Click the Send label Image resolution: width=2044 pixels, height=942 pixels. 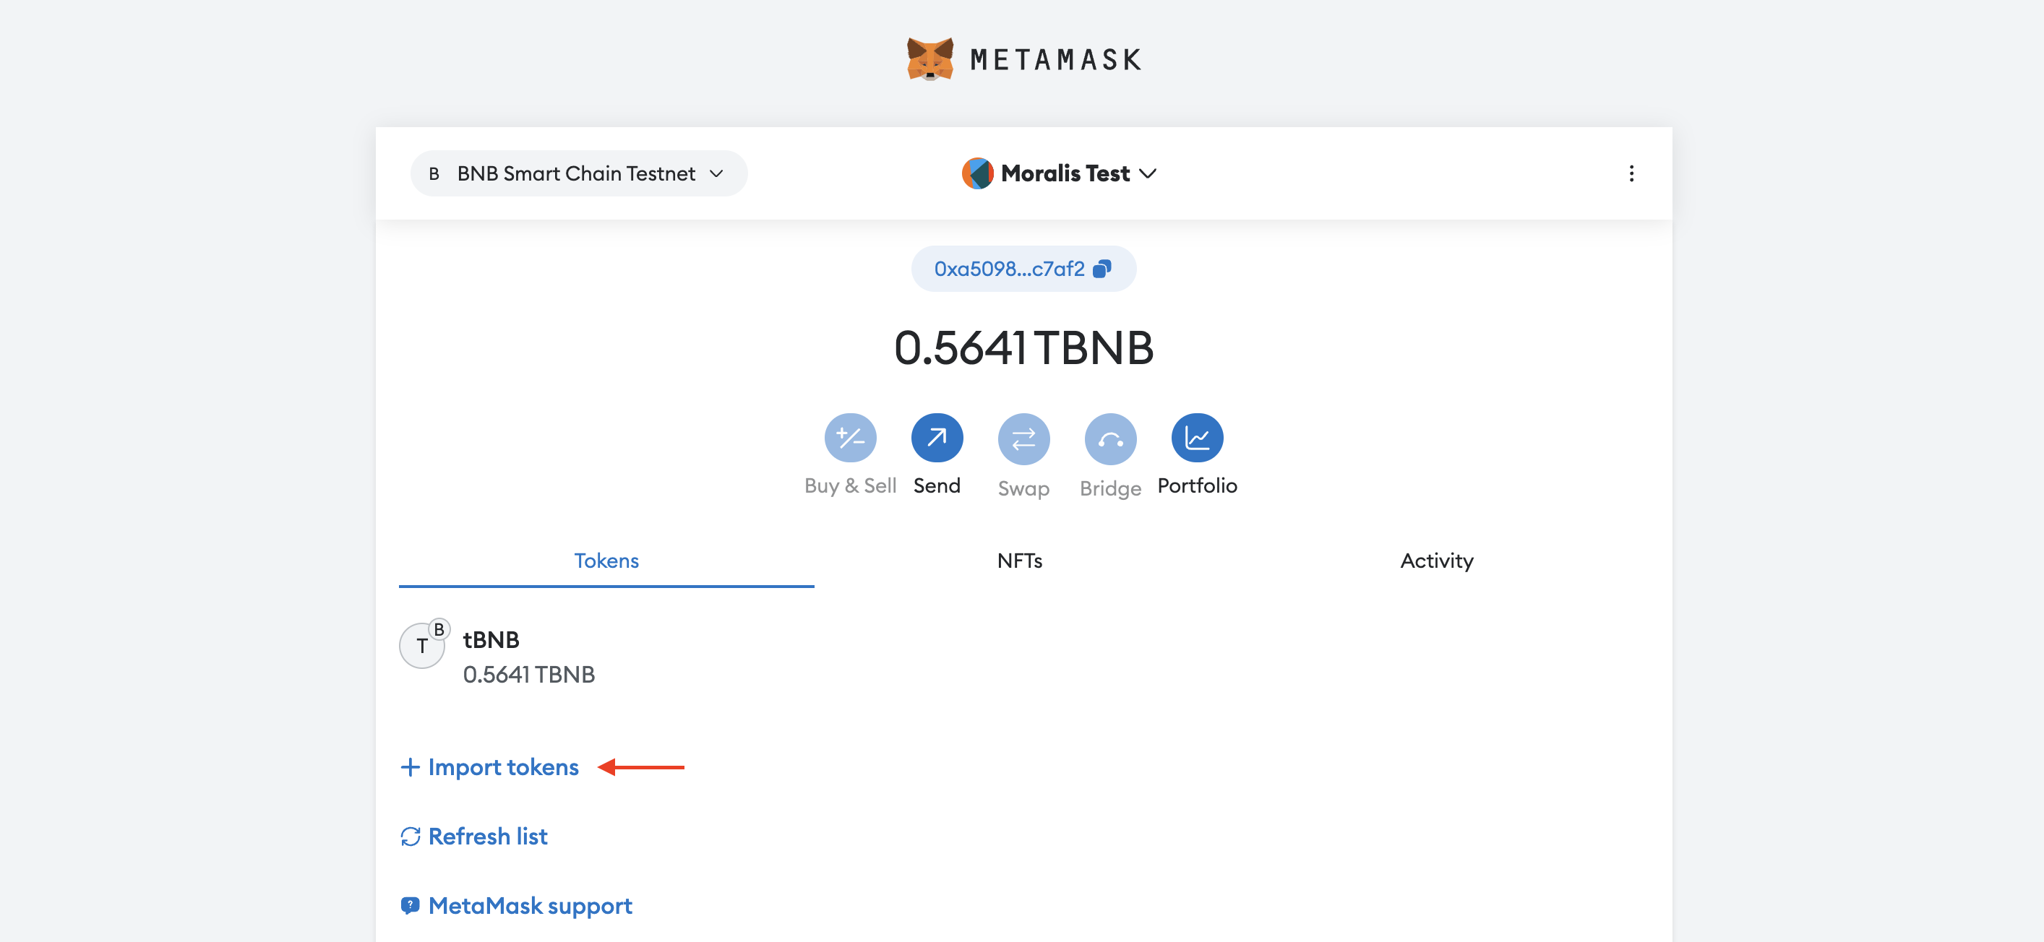pos(937,486)
